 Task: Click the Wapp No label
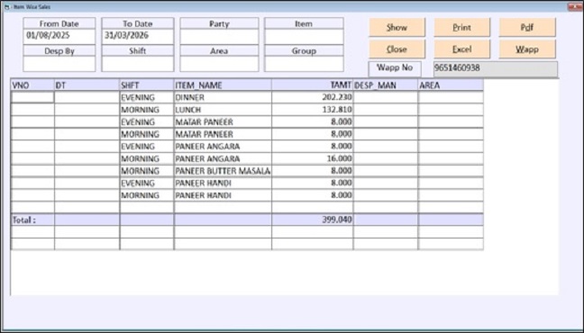(395, 68)
